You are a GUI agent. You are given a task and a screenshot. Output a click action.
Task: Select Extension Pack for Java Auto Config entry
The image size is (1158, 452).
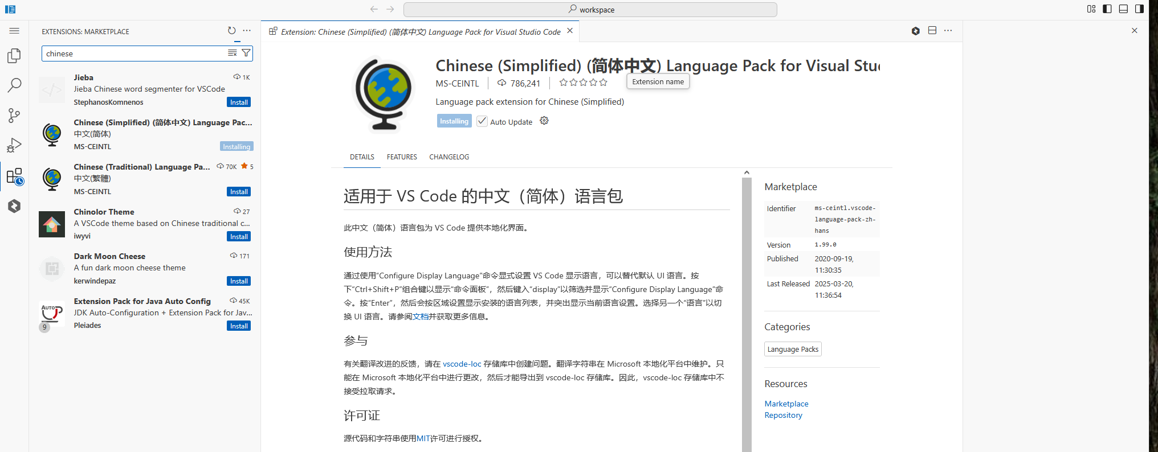coord(145,313)
